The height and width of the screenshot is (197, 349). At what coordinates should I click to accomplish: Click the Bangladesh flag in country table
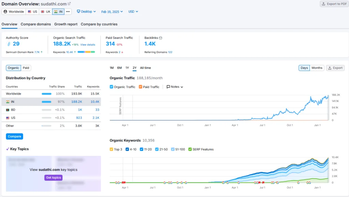(x=8, y=110)
